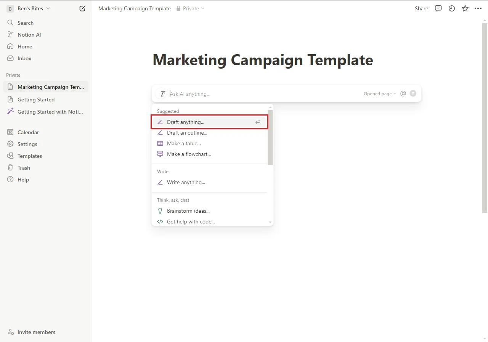This screenshot has width=488, height=342.
Task: Click the Ask AI anything input field
Action: click(x=265, y=94)
